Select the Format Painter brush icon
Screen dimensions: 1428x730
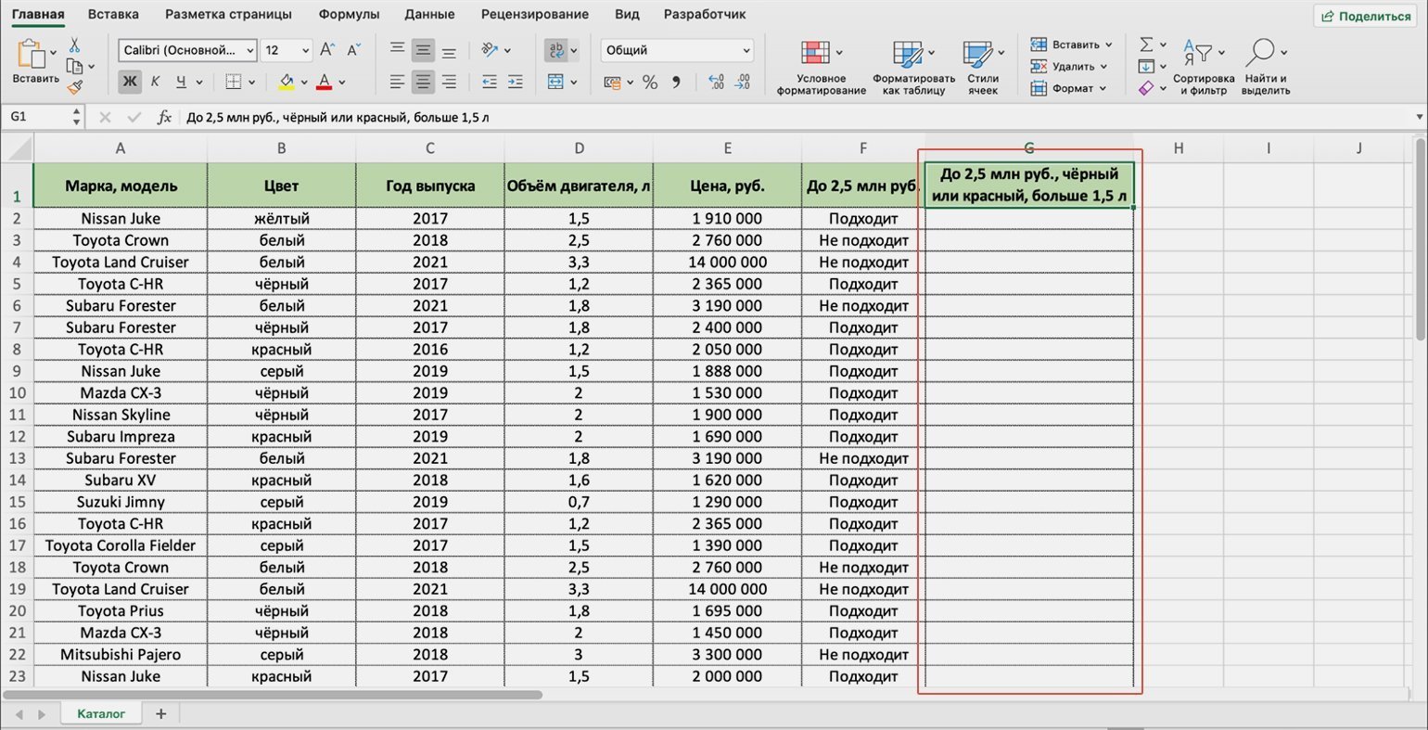click(75, 87)
